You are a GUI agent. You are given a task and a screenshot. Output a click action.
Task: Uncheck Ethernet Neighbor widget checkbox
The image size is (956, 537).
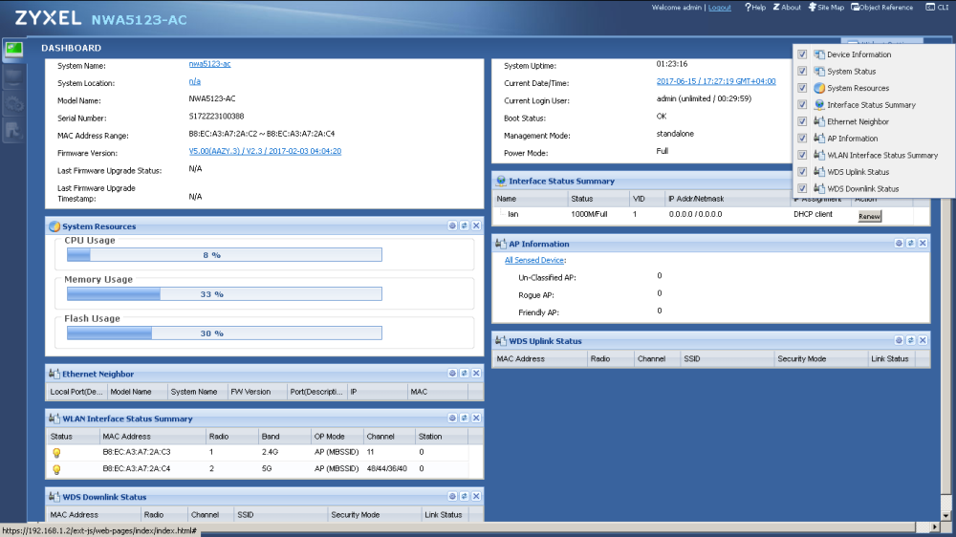[802, 121]
